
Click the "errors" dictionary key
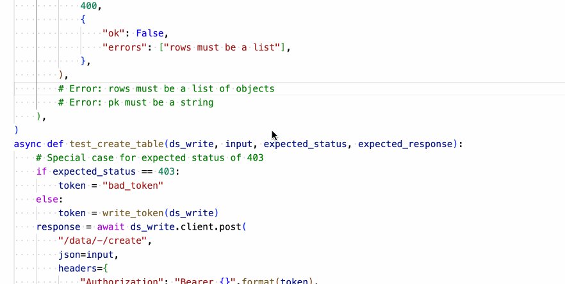125,47
